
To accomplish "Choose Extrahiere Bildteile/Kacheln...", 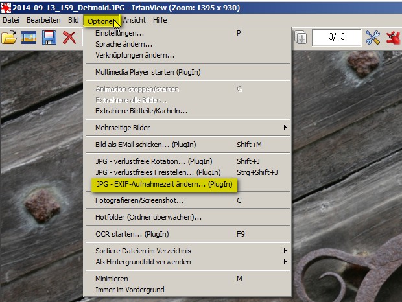I will coord(189,111).
